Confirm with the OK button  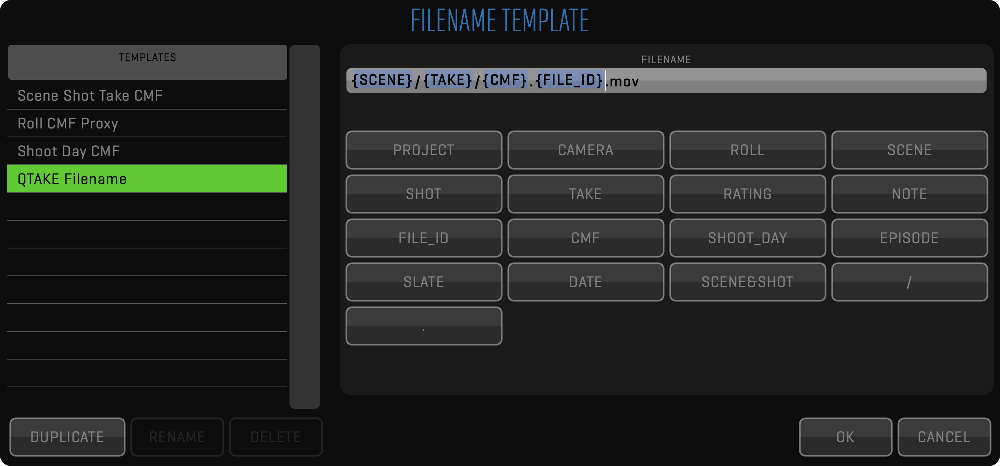click(x=845, y=437)
